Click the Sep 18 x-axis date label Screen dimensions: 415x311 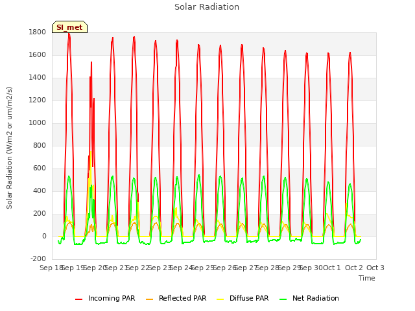tap(51, 268)
